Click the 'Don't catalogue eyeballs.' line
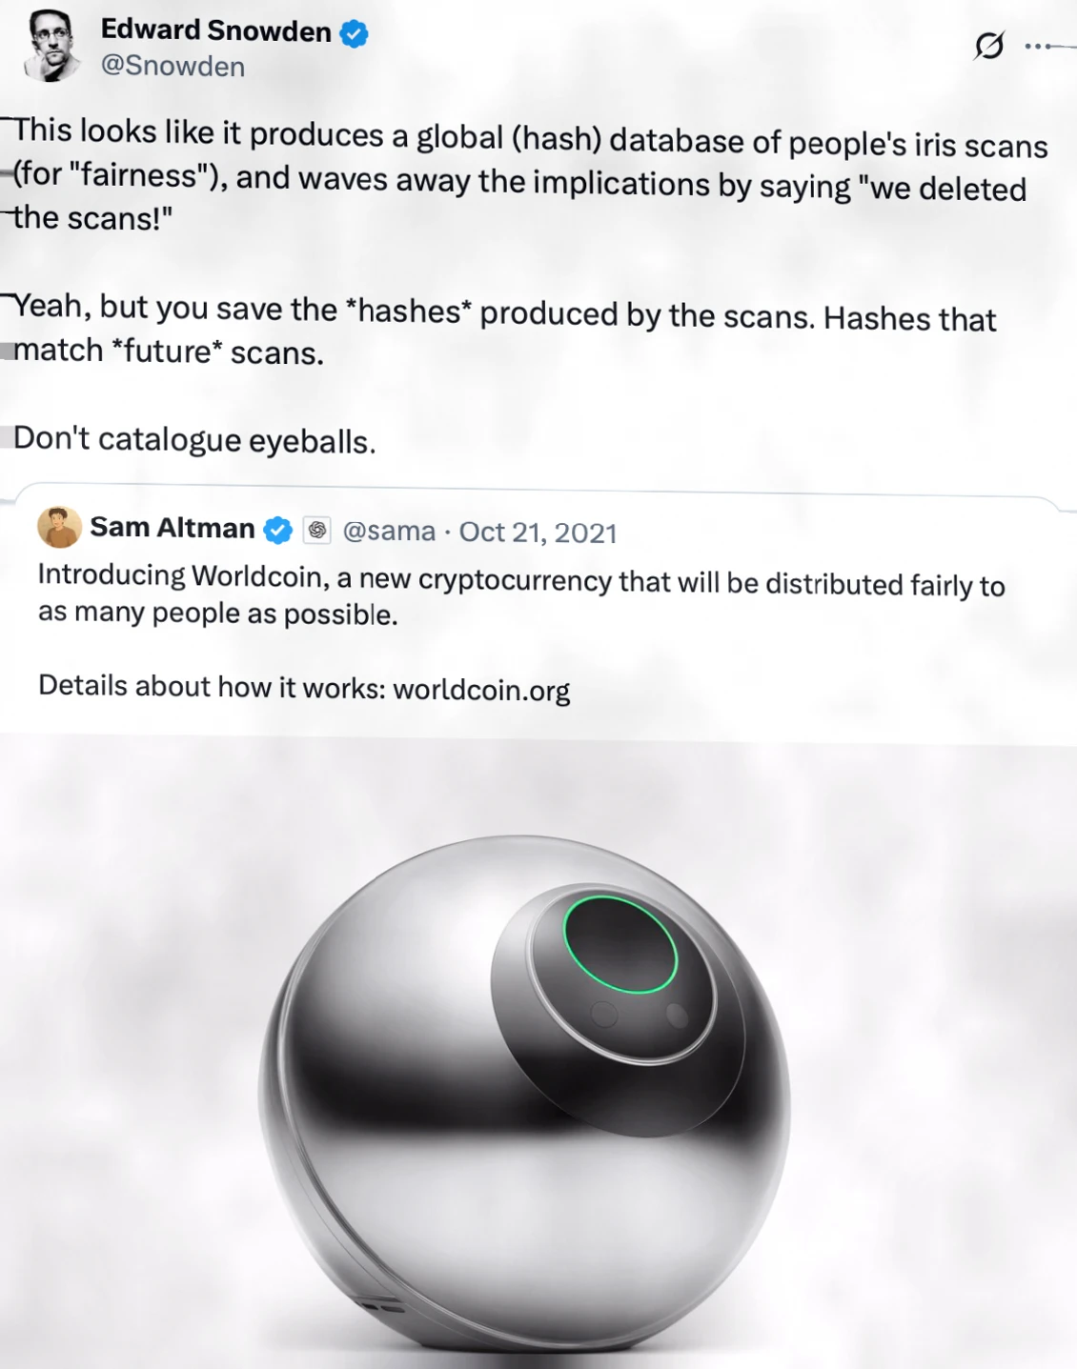The height and width of the screenshot is (1369, 1077). coord(194,439)
